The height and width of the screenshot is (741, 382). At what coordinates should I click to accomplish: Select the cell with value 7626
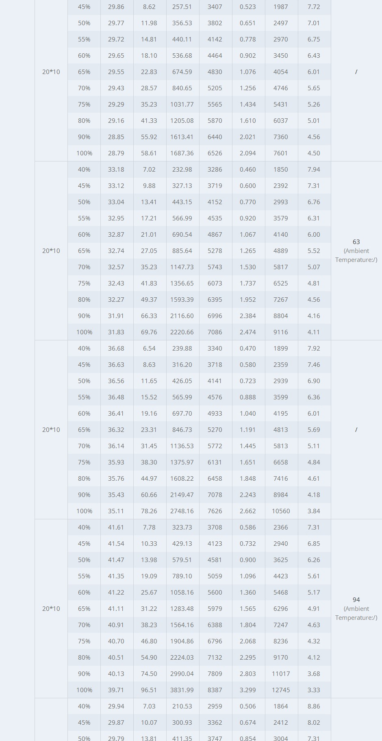point(215,511)
